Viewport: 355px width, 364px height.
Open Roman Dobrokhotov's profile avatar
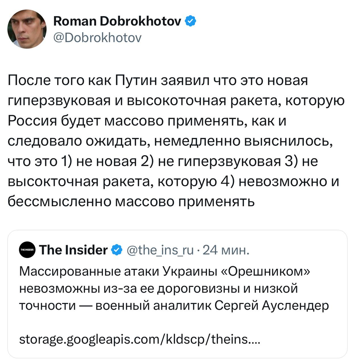(x=27, y=29)
